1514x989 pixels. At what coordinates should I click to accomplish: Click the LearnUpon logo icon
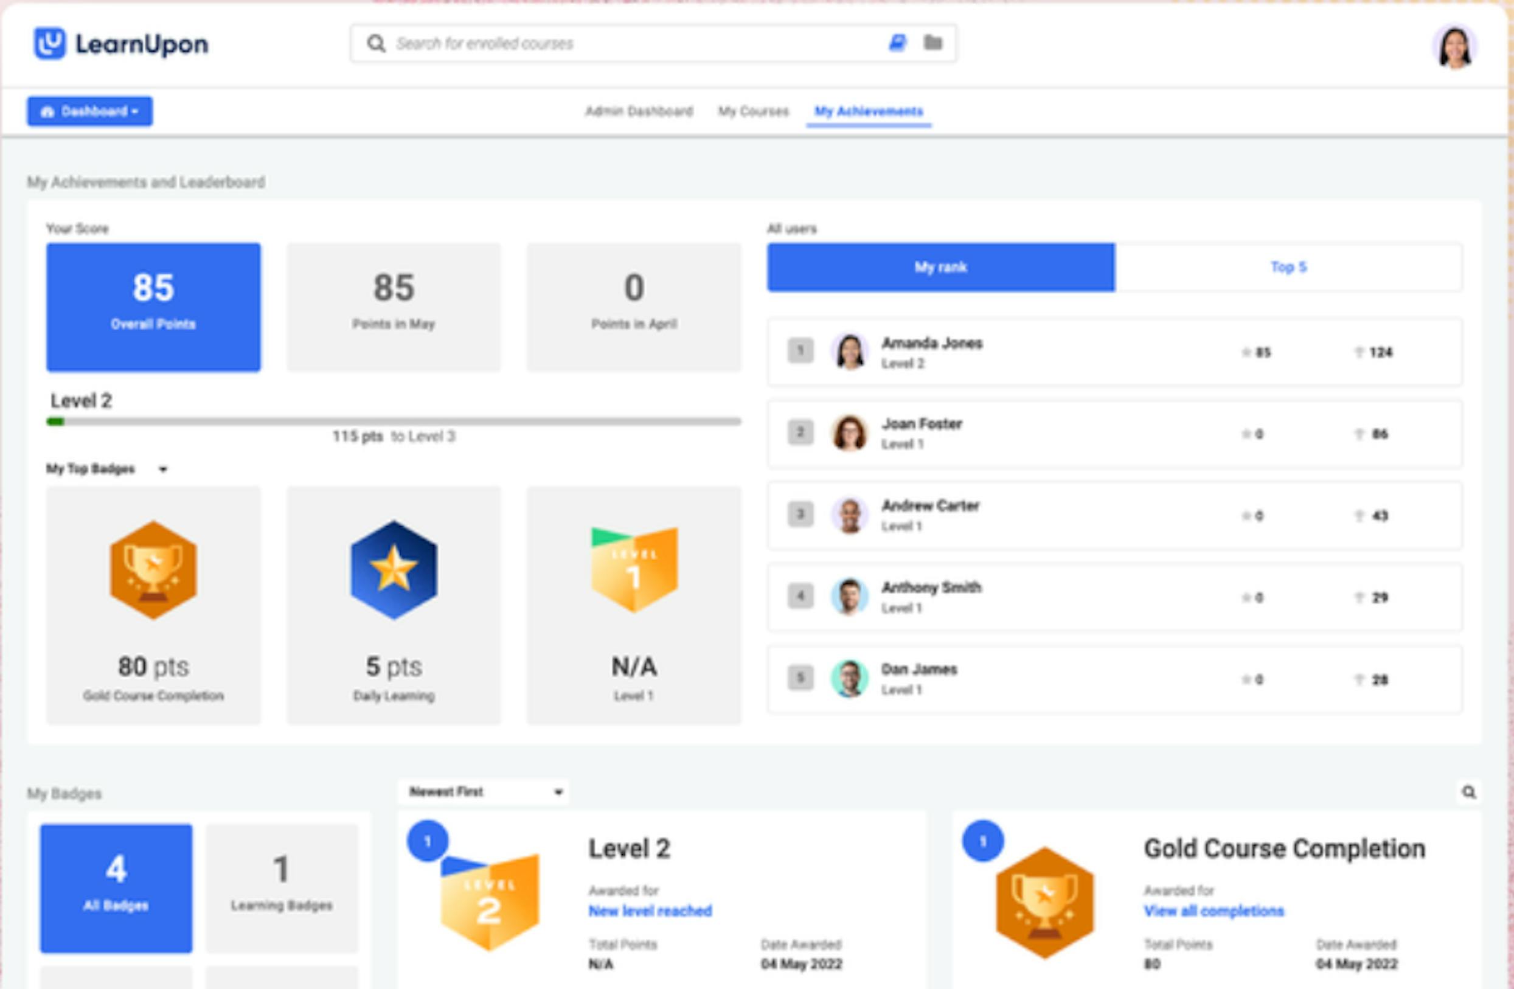[x=50, y=43]
